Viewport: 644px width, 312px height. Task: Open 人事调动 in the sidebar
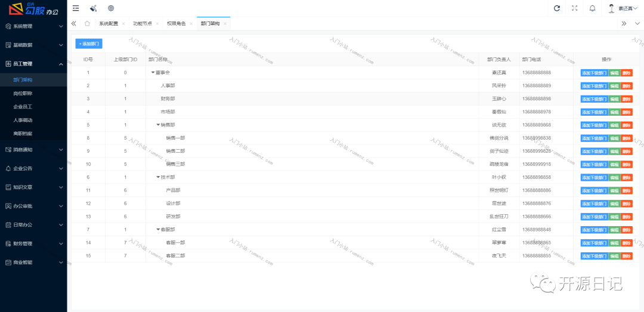[23, 121]
